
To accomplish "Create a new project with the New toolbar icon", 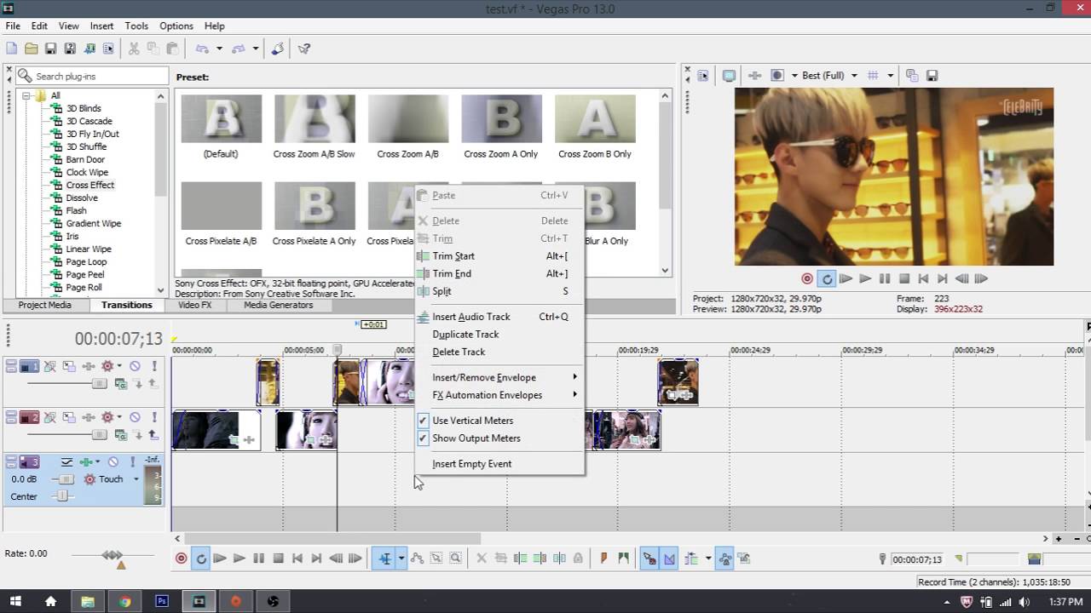I will click(x=12, y=49).
